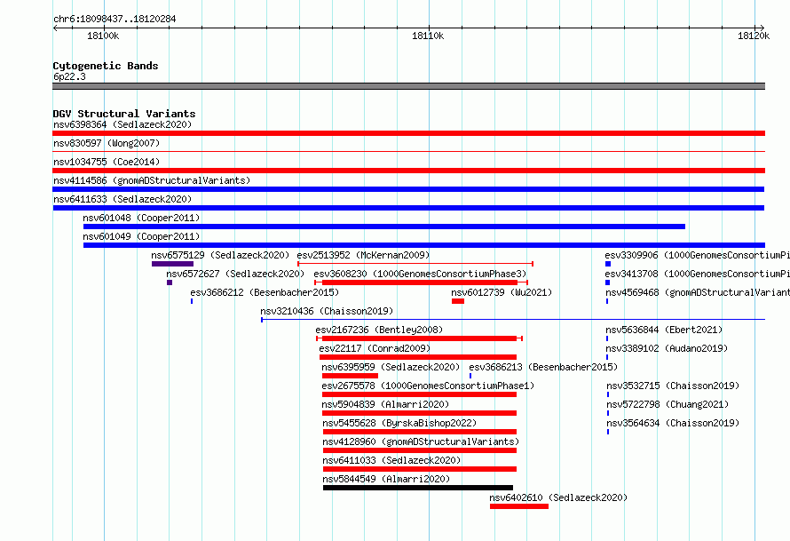
Task: Click the gray 6p22.3 cytogenetic band
Action: pos(408,86)
